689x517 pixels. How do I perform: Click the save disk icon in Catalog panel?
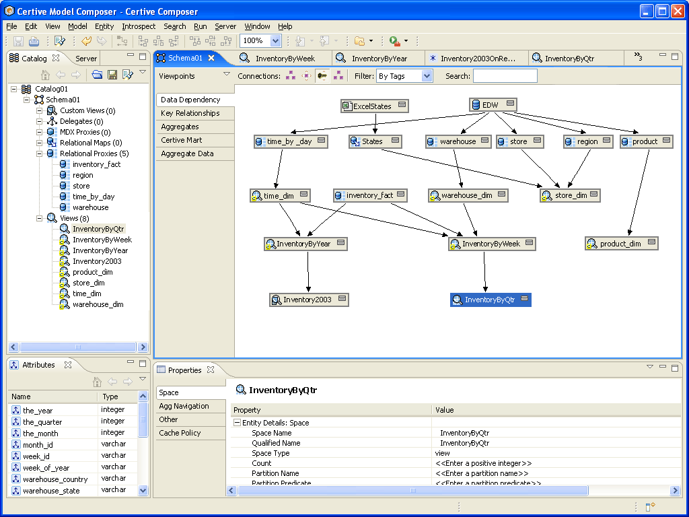click(112, 75)
